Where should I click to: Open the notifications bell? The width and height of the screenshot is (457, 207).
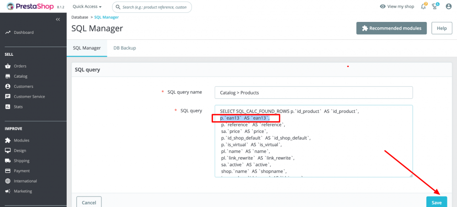click(424, 6)
